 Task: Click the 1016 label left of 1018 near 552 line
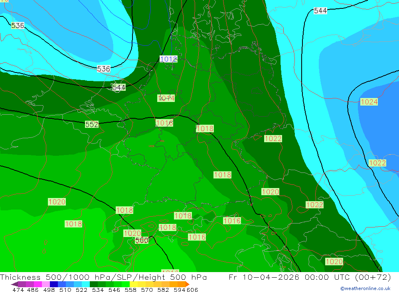pyautogui.click(x=164, y=123)
